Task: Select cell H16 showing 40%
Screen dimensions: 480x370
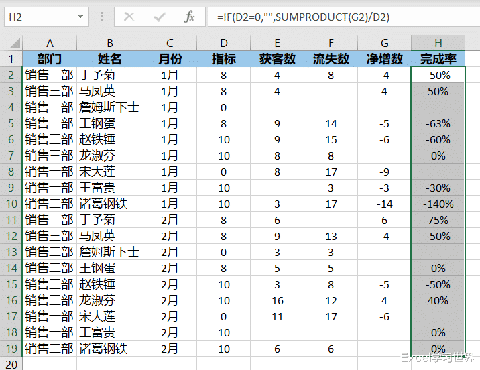Action: tap(438, 300)
